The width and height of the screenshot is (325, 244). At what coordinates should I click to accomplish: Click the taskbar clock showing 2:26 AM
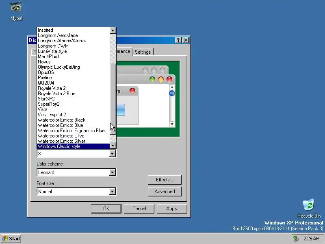coord(311,239)
